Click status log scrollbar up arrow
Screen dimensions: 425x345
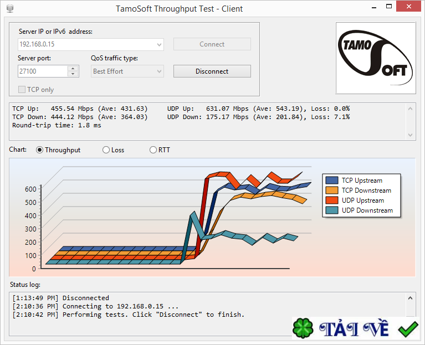(411, 298)
